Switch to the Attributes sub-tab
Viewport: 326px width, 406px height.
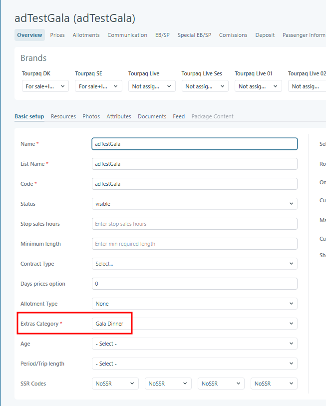pos(119,116)
